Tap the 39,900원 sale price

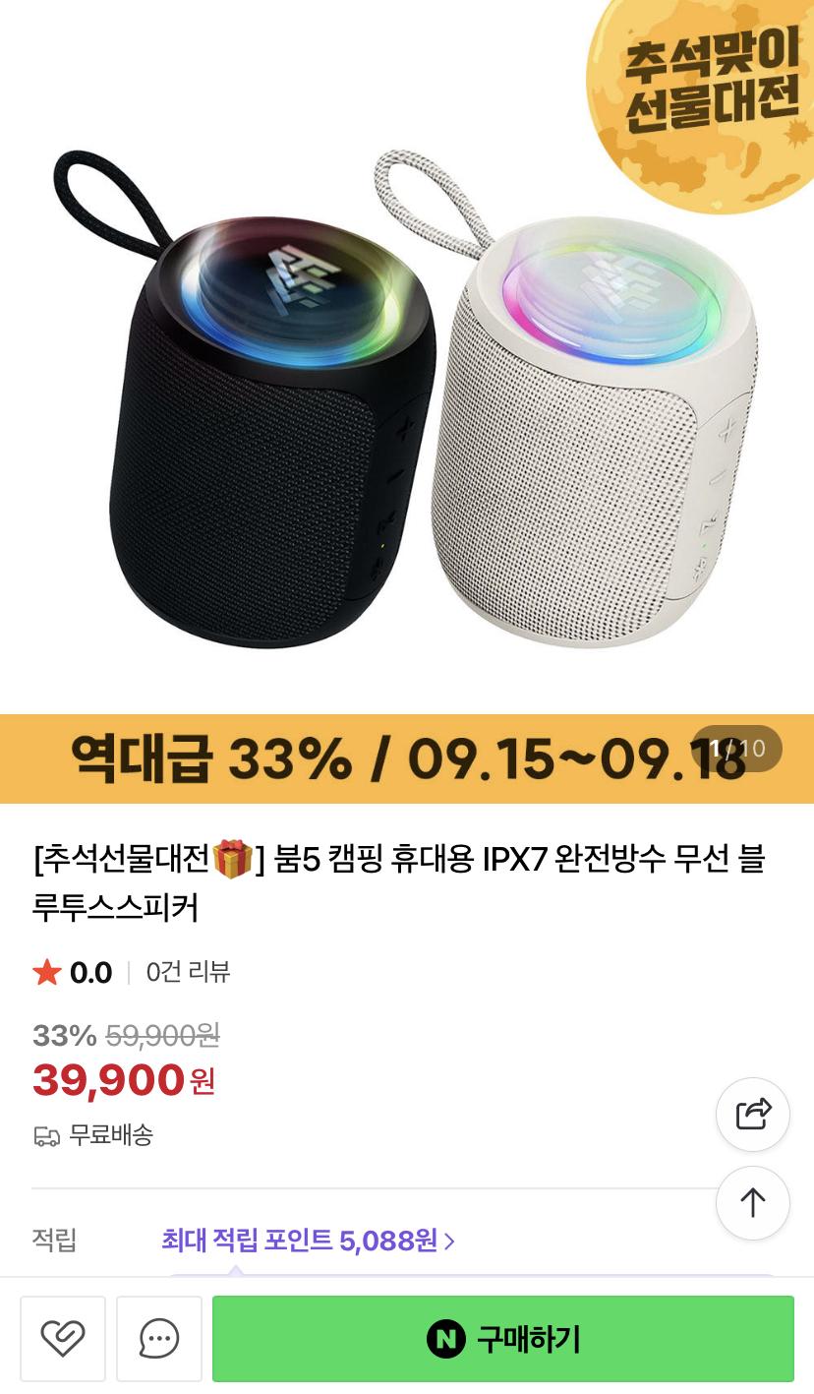124,1081
